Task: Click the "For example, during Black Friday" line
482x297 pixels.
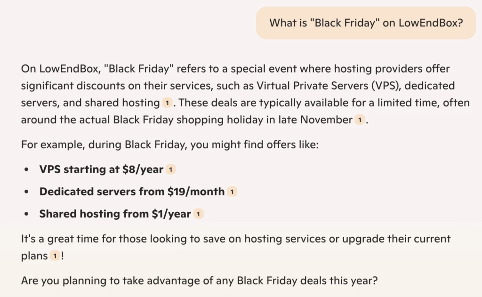Action: tap(170, 144)
